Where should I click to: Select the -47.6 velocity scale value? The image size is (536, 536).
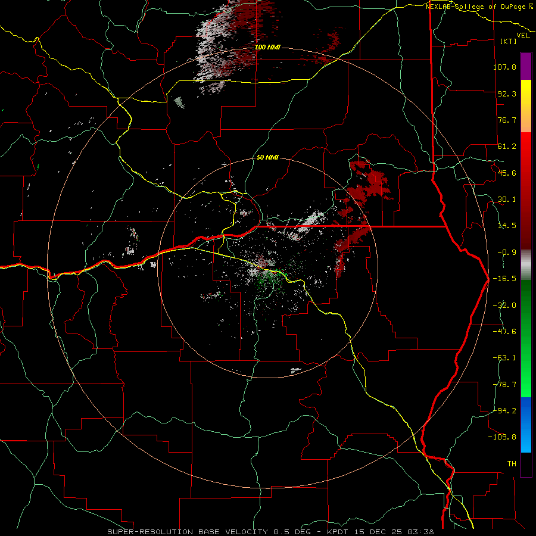(504, 332)
